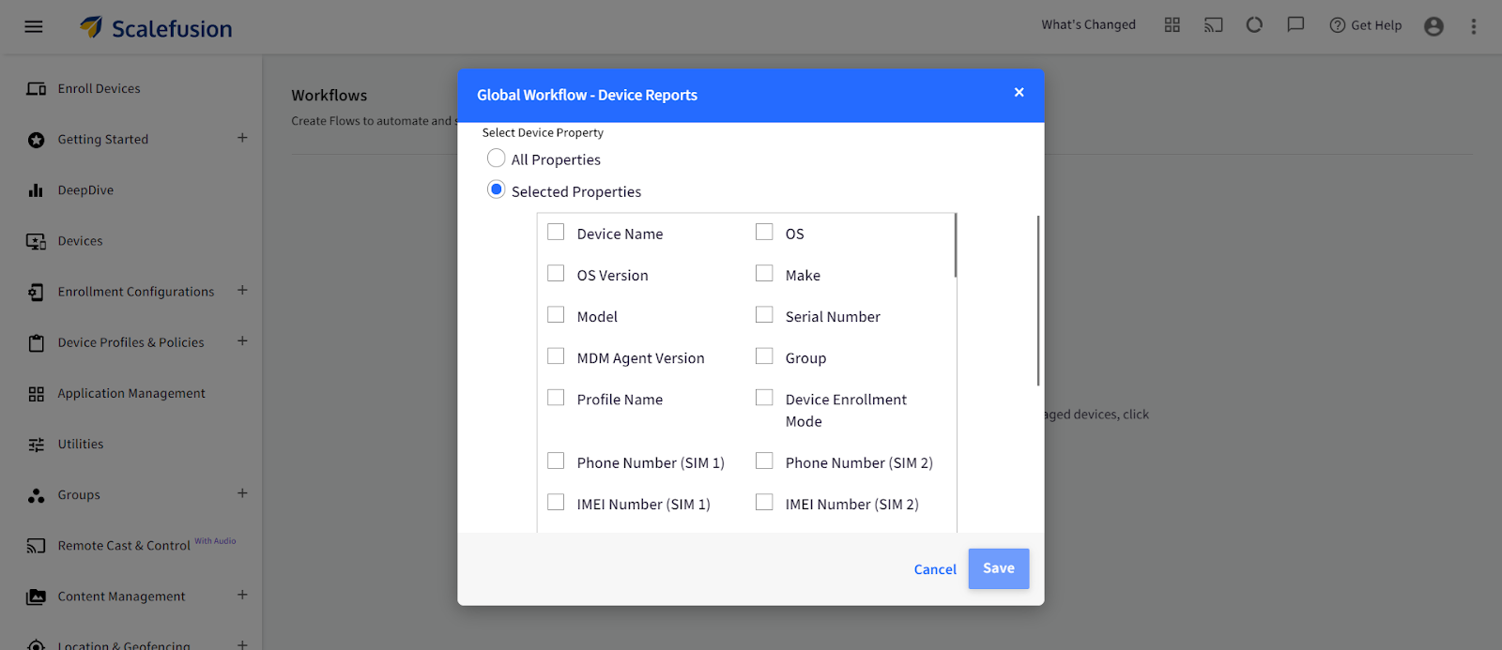Image resolution: width=1502 pixels, height=650 pixels.
Task: Click the Get Help question mark icon
Action: [1338, 25]
